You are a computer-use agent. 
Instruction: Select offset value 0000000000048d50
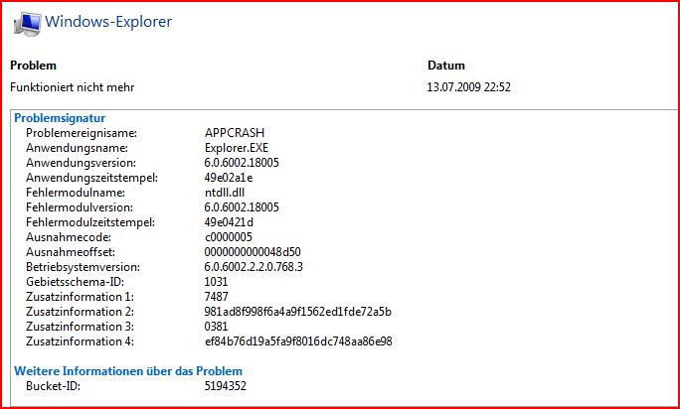coord(253,252)
